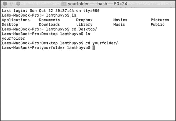Click 'Documents' in the directory listing

(49, 20)
